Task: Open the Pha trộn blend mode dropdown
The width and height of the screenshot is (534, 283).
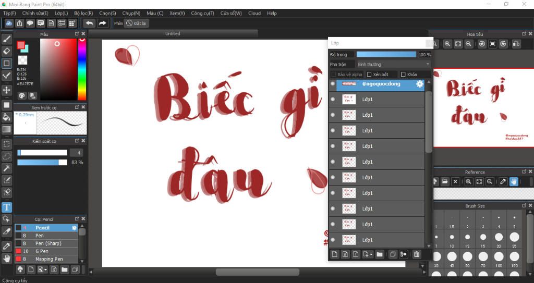Action: point(393,64)
